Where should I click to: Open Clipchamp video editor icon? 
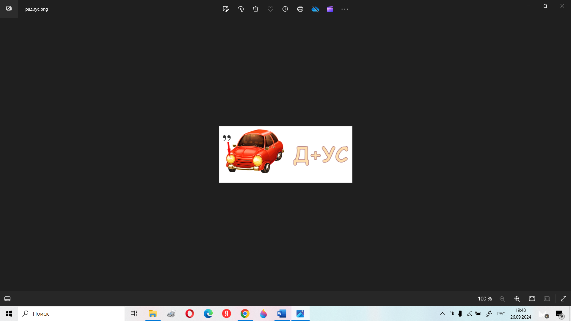pos(330,9)
